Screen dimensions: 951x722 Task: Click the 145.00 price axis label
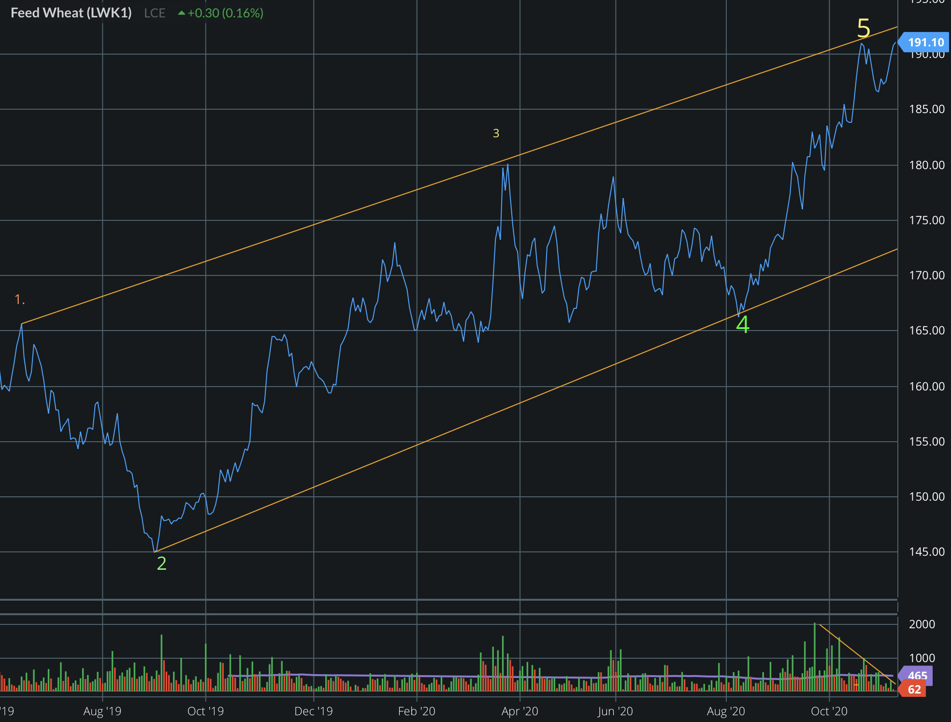(927, 552)
